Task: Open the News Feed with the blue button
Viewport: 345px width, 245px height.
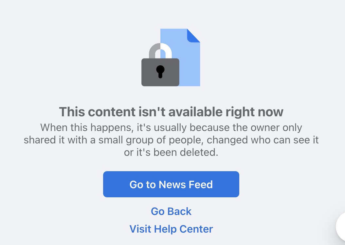Action: [x=171, y=184]
